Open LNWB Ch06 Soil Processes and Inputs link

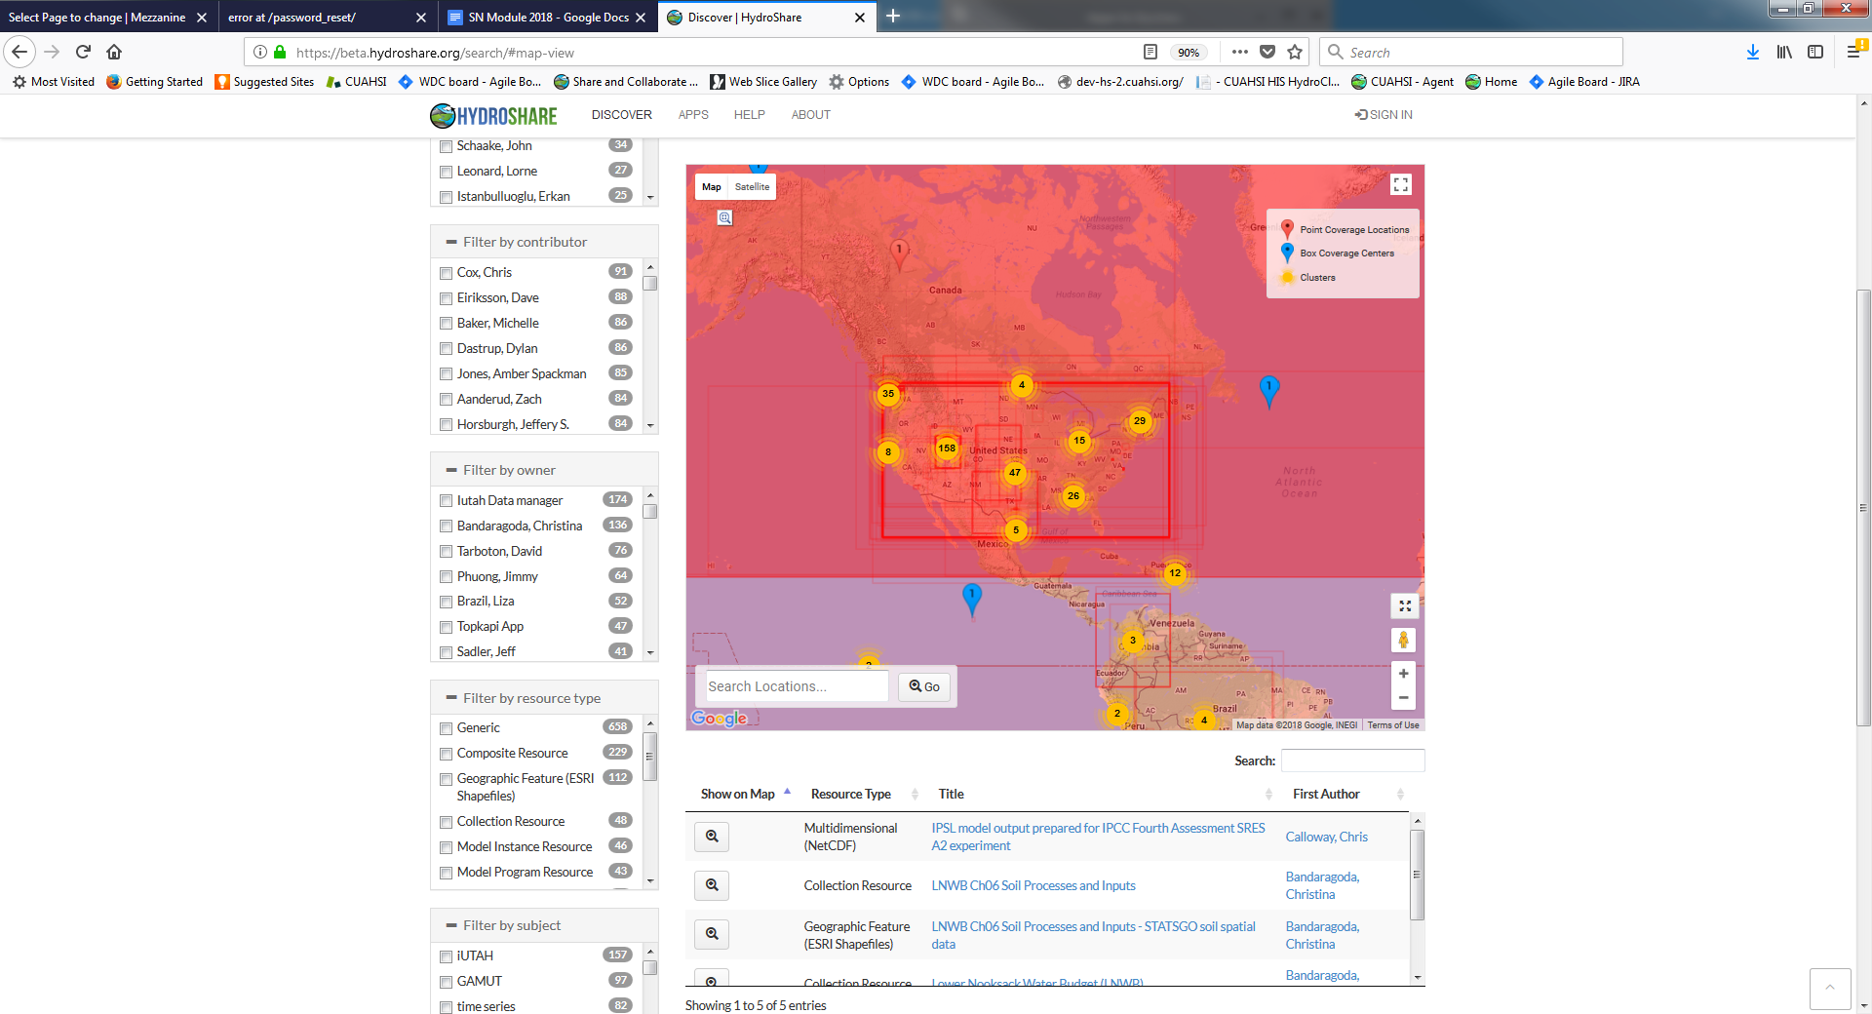(1033, 885)
